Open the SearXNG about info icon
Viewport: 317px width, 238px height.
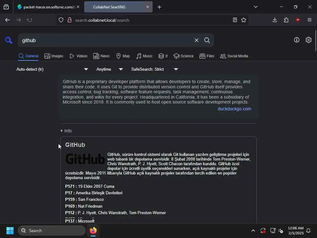(297, 40)
